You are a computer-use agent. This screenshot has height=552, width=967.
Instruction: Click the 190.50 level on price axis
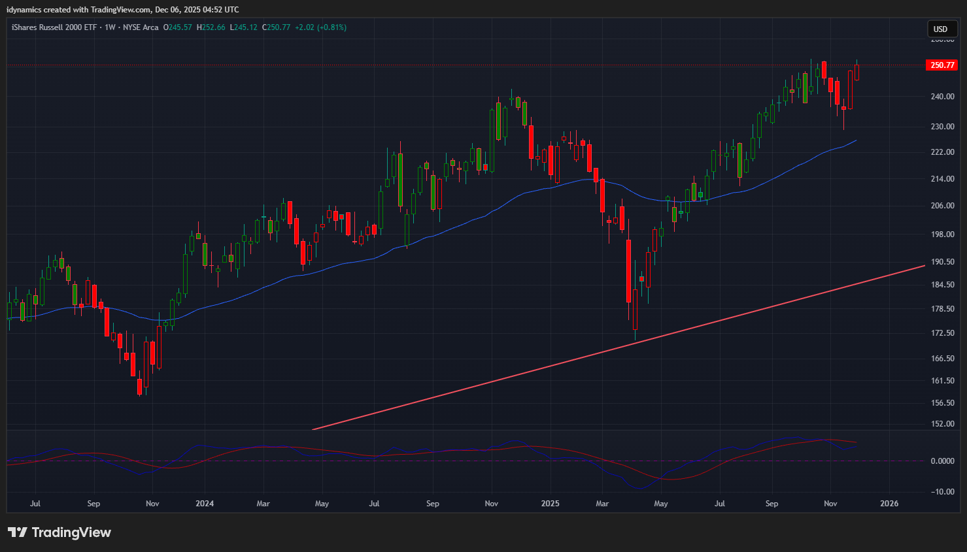click(x=942, y=262)
